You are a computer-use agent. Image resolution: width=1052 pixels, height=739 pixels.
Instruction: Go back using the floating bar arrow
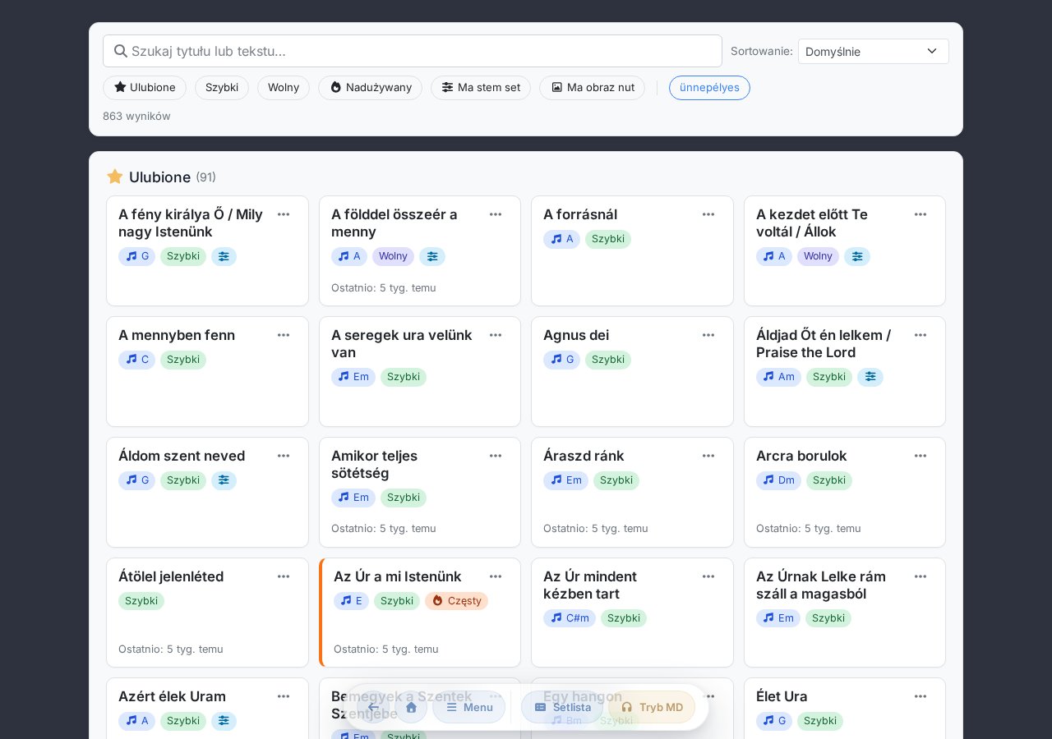point(374,707)
